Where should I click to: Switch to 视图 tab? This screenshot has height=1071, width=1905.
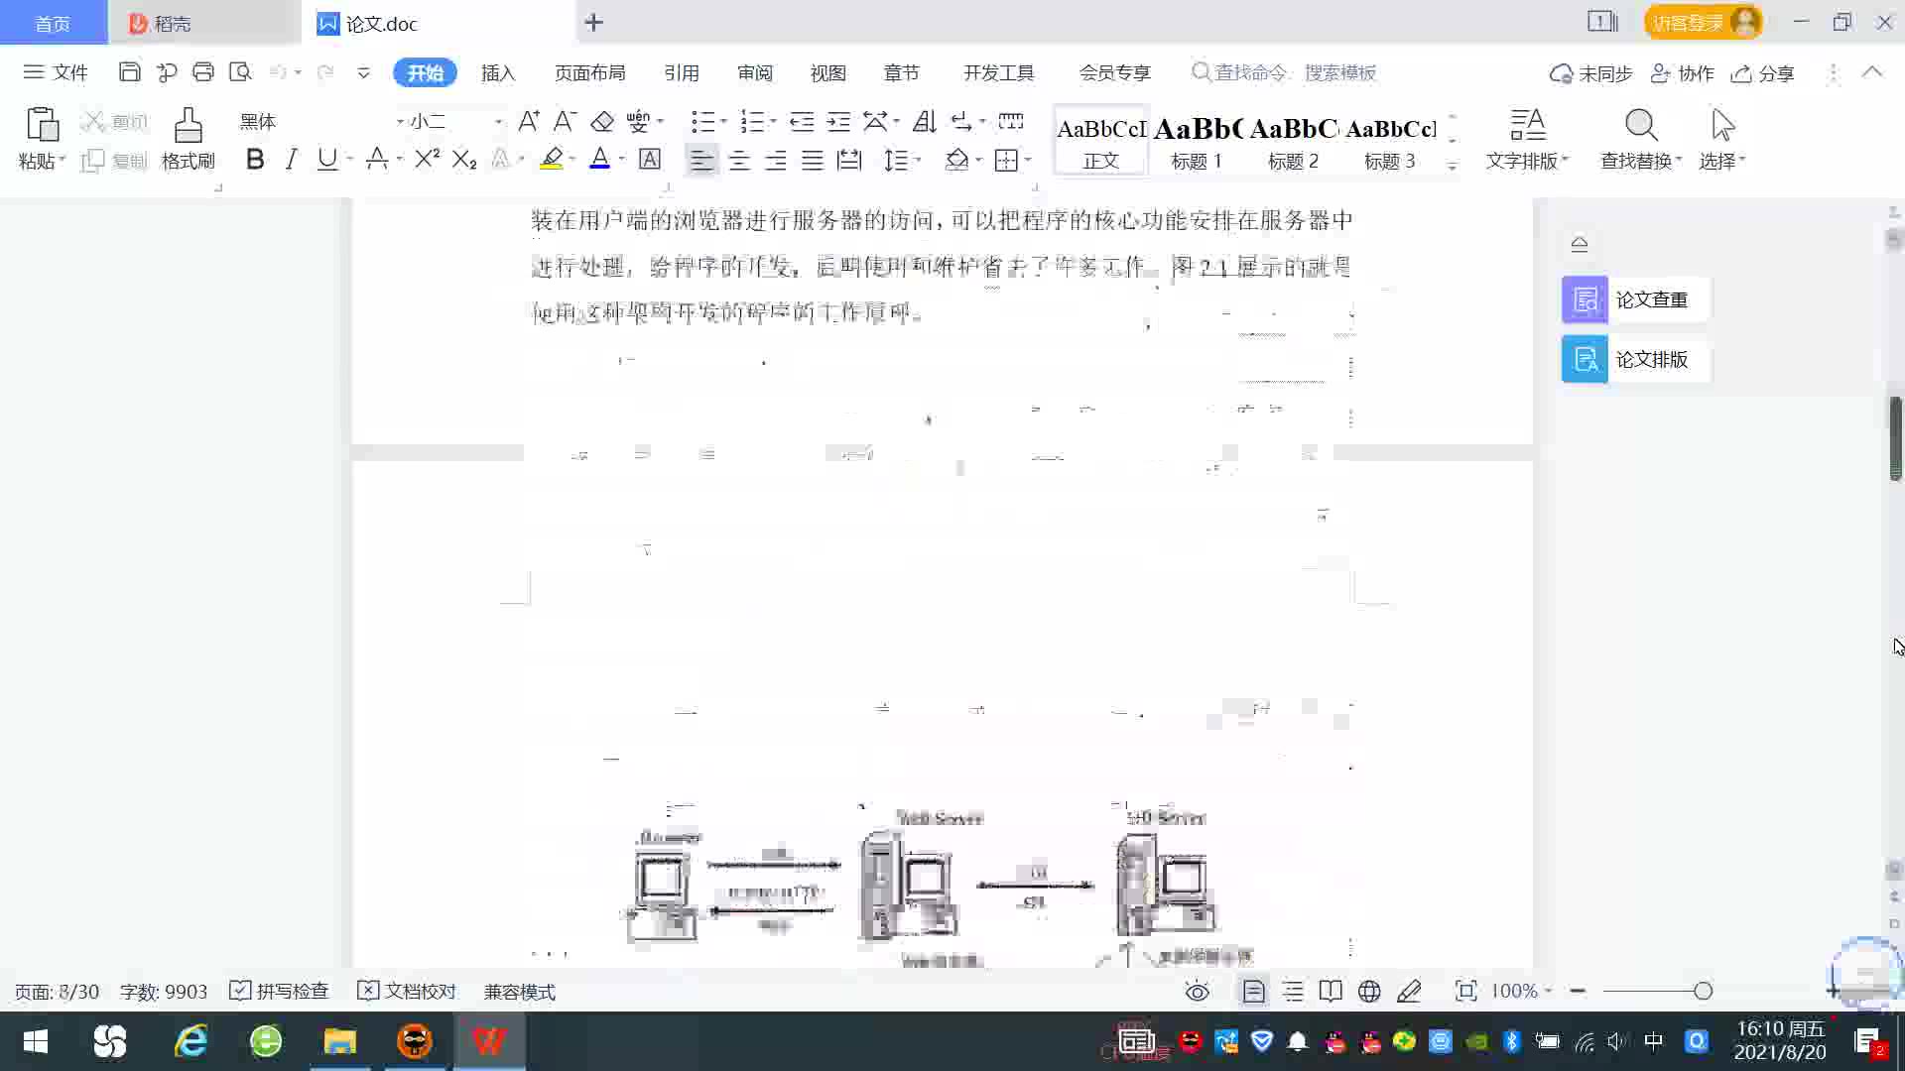click(x=827, y=72)
